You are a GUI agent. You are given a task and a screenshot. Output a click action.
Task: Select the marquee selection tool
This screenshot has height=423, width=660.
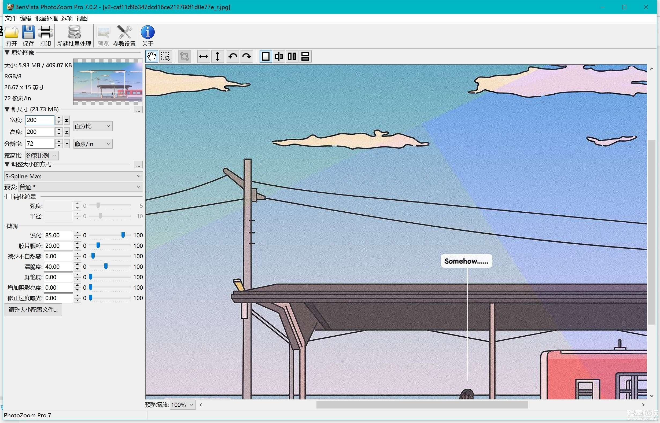pyautogui.click(x=165, y=56)
